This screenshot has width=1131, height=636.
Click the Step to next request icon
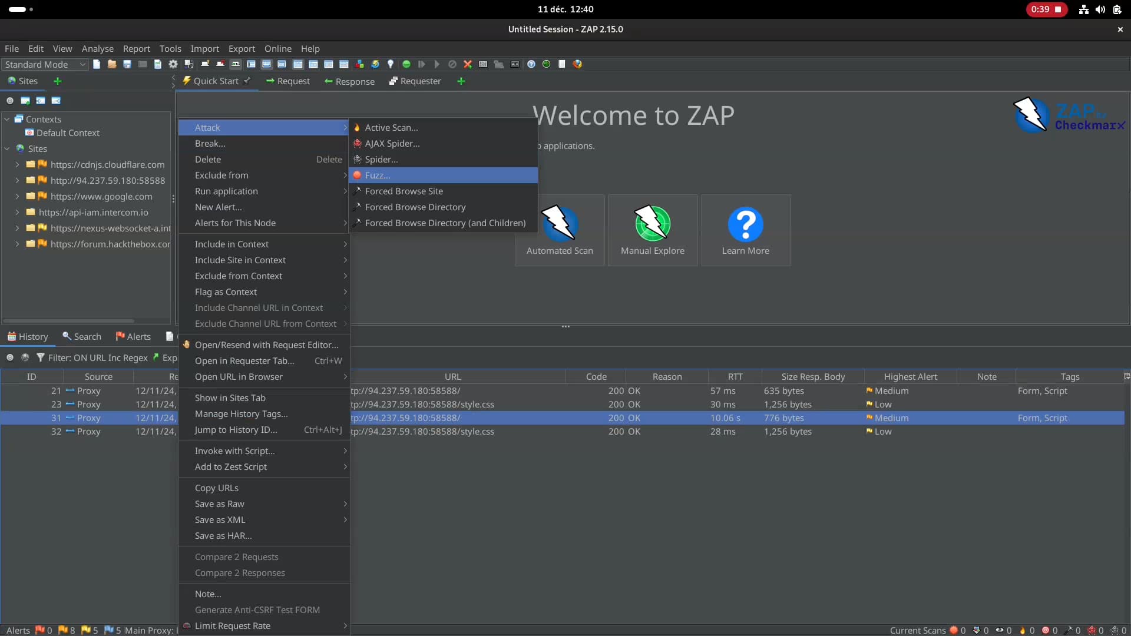422,64
